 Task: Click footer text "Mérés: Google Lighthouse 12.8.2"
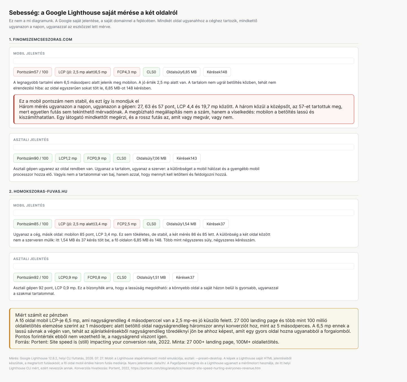pyautogui.click(x=150, y=363)
